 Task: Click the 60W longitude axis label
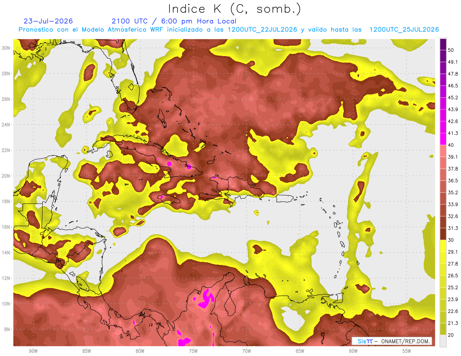tap(353, 351)
